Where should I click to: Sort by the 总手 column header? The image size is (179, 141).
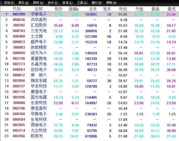coord(93,9)
